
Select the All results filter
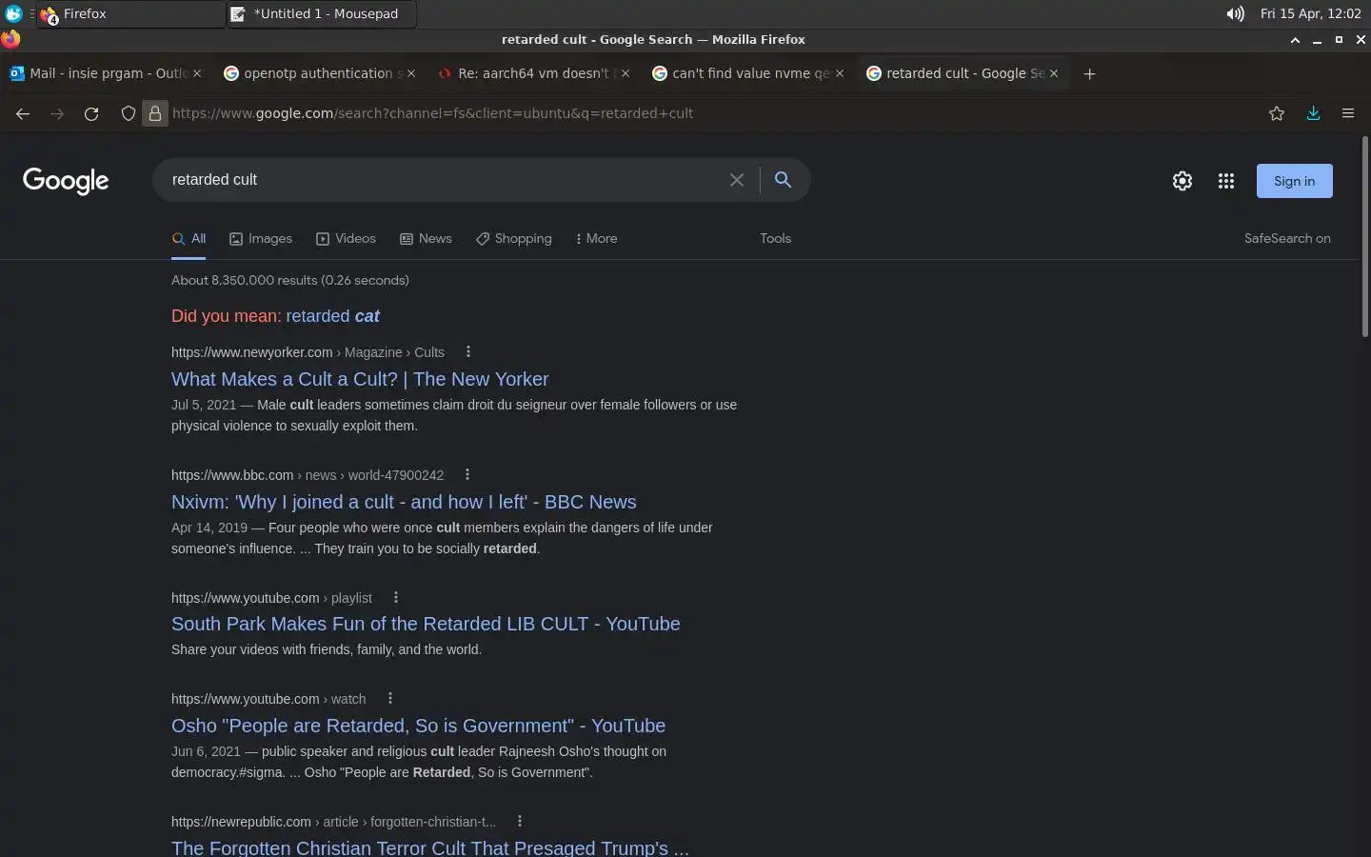pos(189,239)
